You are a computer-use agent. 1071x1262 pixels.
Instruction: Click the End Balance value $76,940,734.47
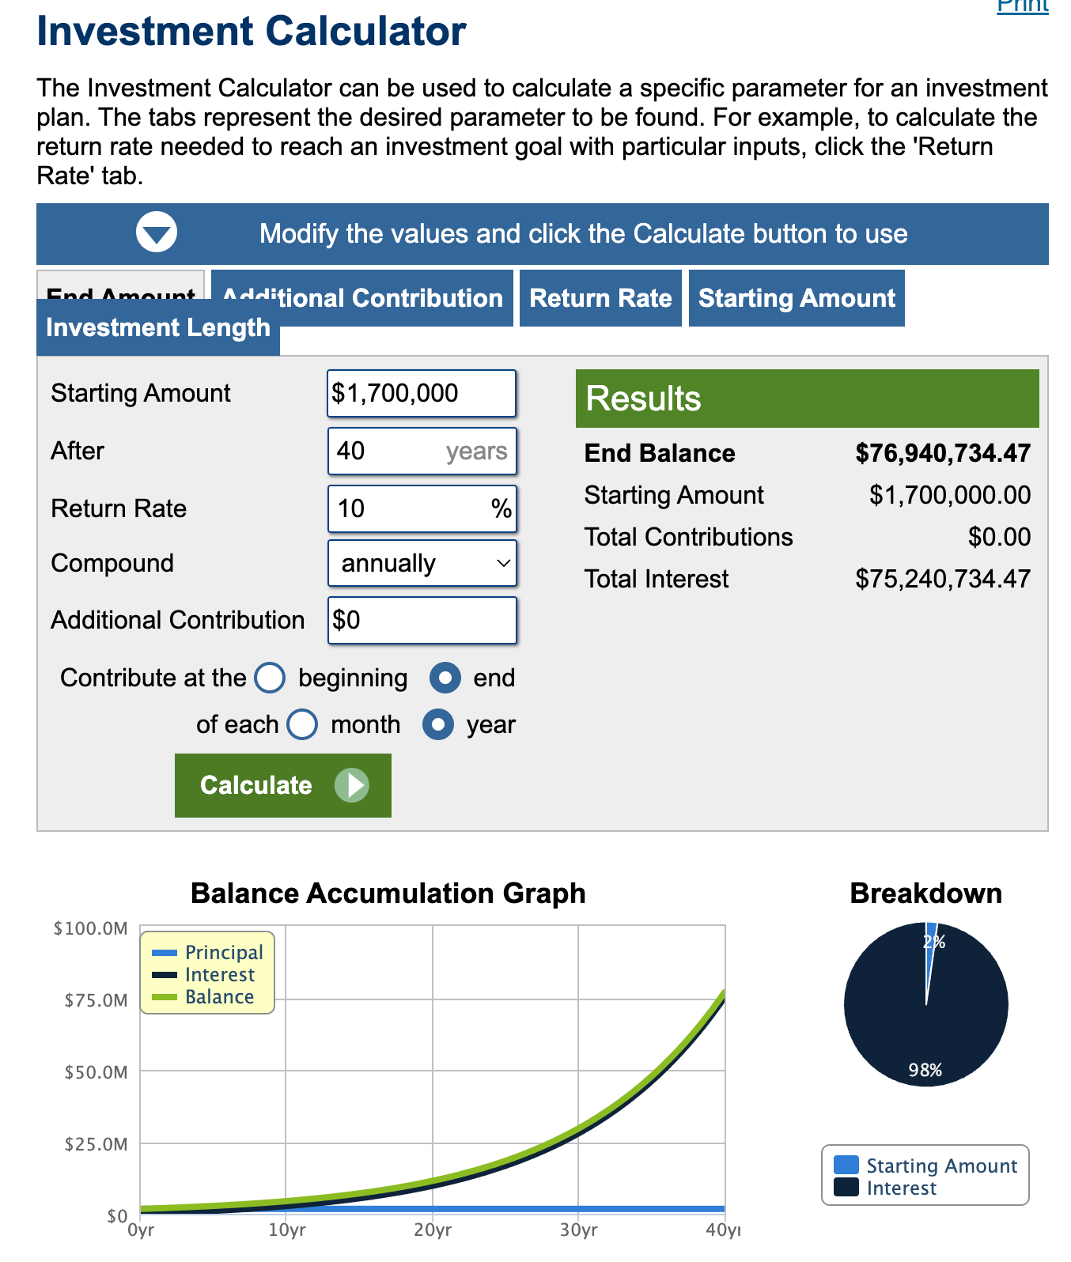(943, 453)
